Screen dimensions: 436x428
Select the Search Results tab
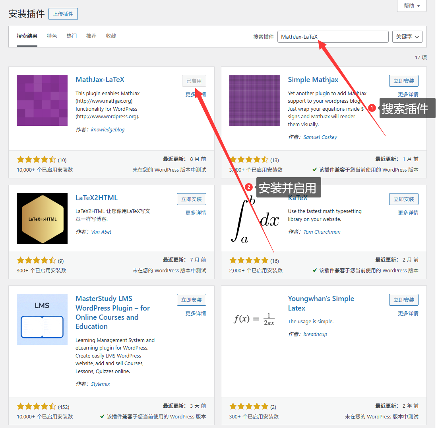(x=27, y=36)
